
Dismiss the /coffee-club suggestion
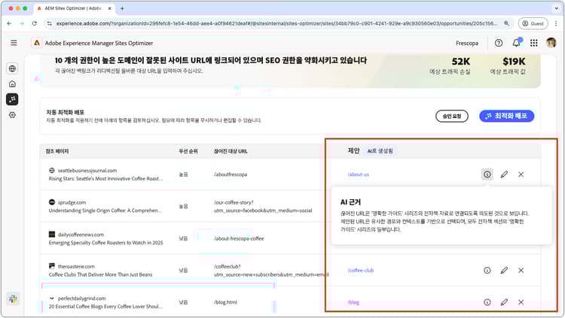(x=521, y=270)
